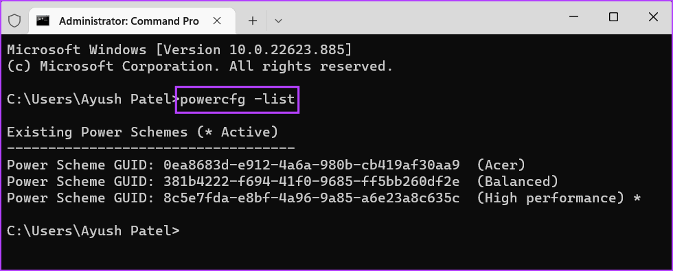The height and width of the screenshot is (271, 673).
Task: Close the terminal window
Action: (x=653, y=17)
